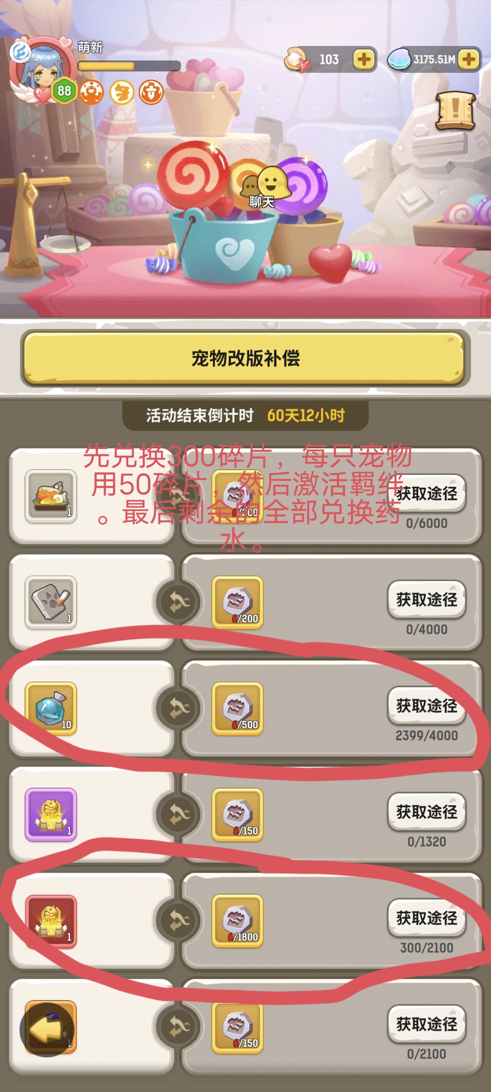Exchange fragments for stone tablet item

pyautogui.click(x=179, y=602)
